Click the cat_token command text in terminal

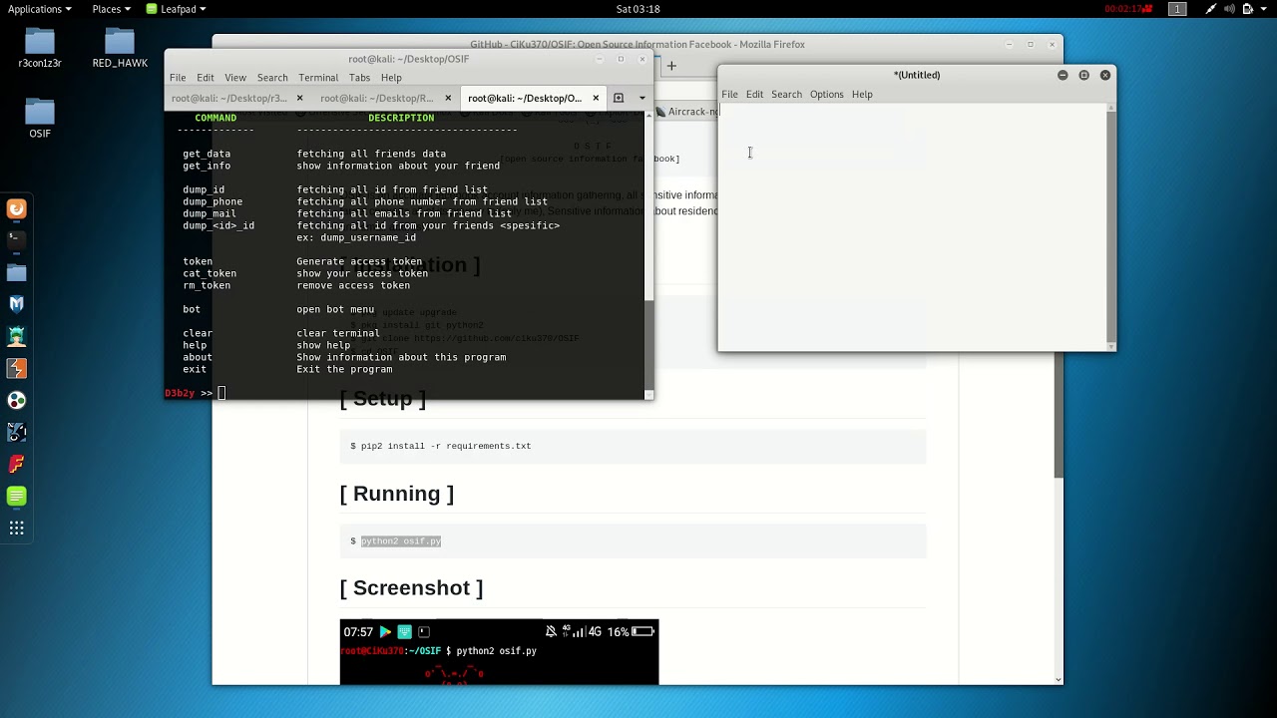[x=210, y=273]
